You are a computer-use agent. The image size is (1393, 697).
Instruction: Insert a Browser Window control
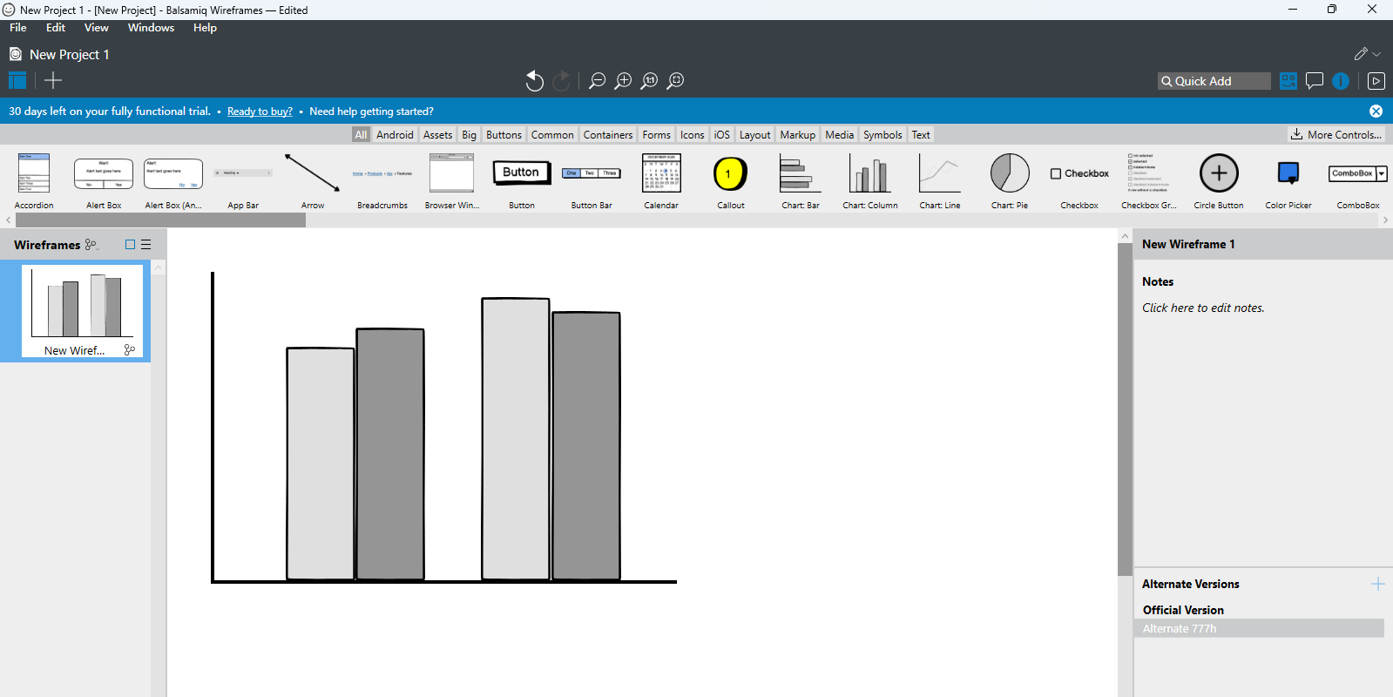452,181
